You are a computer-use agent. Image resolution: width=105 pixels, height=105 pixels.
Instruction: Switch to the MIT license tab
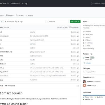click(10, 86)
